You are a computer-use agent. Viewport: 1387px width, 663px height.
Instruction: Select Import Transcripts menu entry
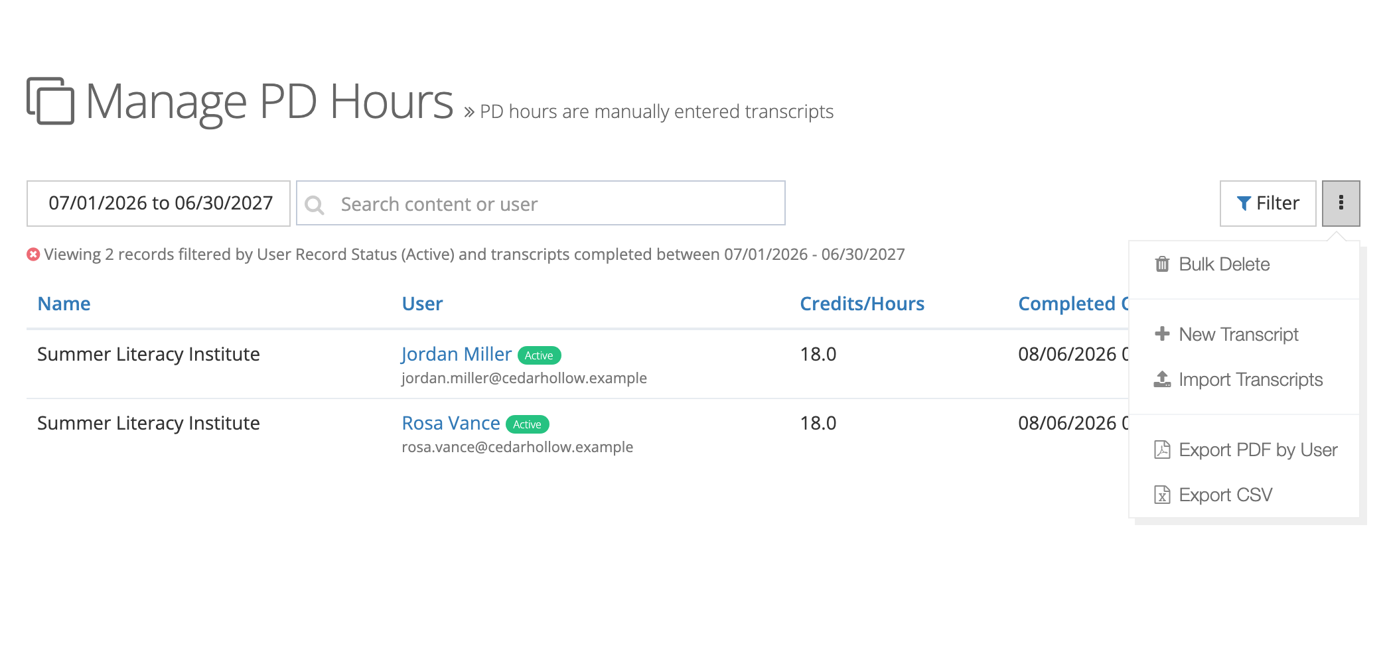coord(1244,379)
